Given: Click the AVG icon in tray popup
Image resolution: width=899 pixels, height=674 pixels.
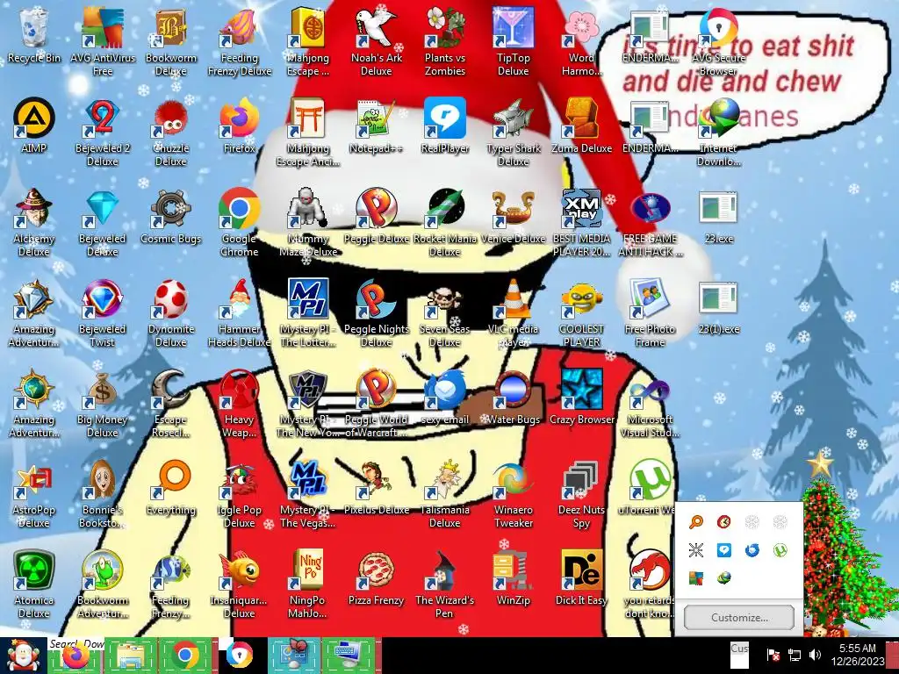Looking at the screenshot, I should click(696, 577).
